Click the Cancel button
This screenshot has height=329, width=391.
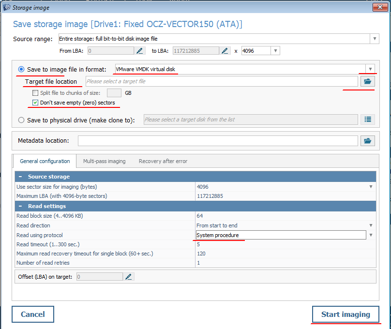pyautogui.click(x=33, y=314)
